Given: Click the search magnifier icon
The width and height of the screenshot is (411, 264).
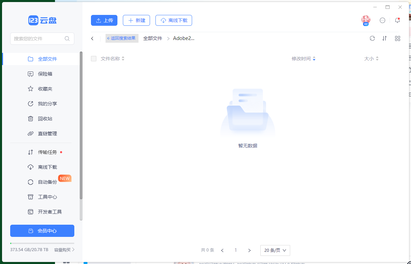Looking at the screenshot, I should pyautogui.click(x=67, y=39).
